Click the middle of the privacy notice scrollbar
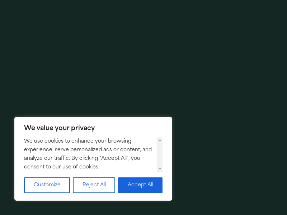The height and width of the screenshot is (215, 287). 160,154
